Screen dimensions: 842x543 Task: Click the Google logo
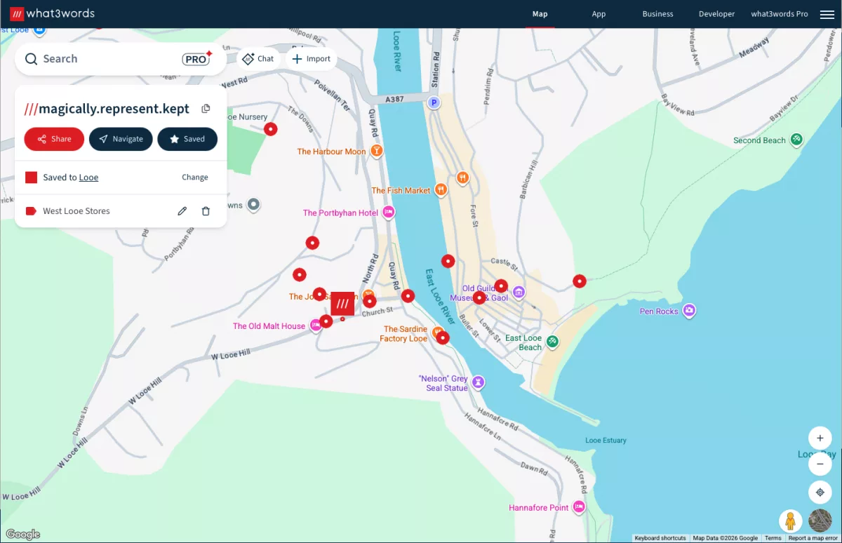pos(23,535)
